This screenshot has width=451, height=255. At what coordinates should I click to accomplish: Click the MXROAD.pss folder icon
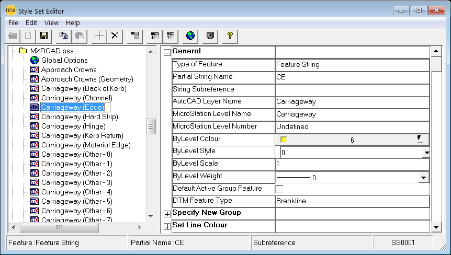(23, 51)
